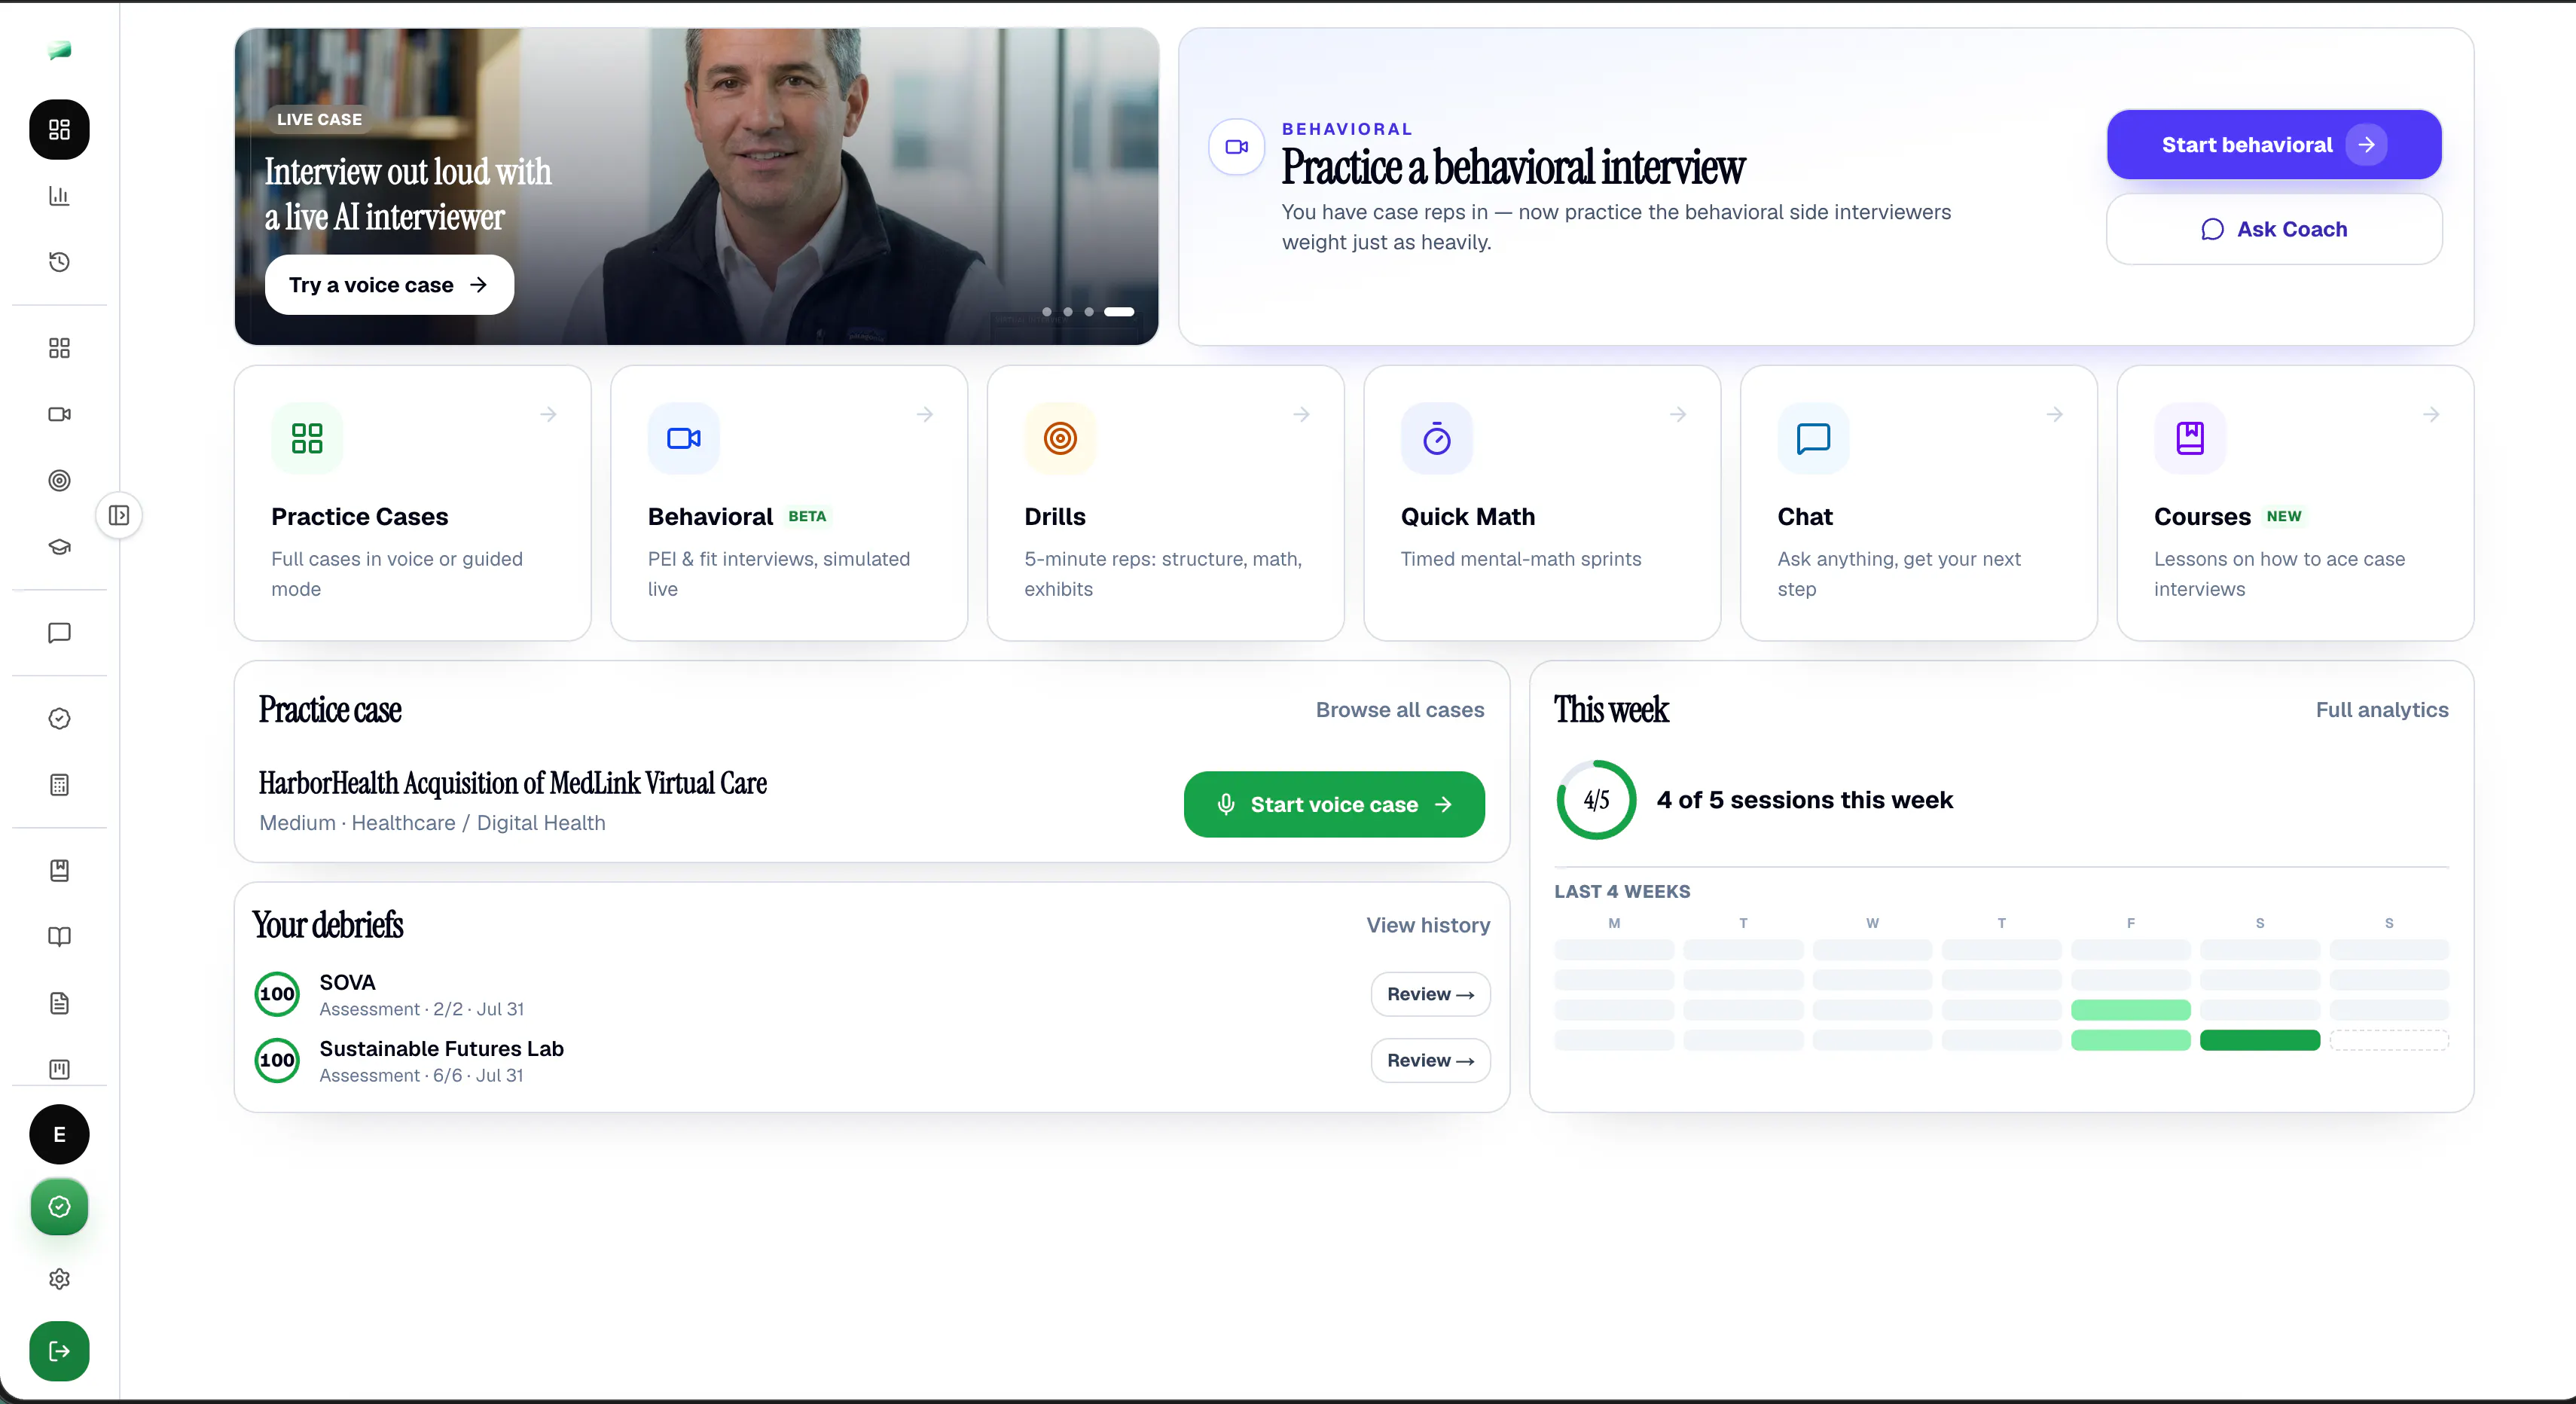The height and width of the screenshot is (1404, 2576).
Task: Expand the sidebar with panel toggle
Action: click(119, 515)
